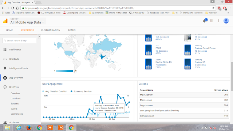Image resolution: width=233 pixels, height=131 pixels.
Task: Click the map color scale bar
Action: (x=64, y=71)
